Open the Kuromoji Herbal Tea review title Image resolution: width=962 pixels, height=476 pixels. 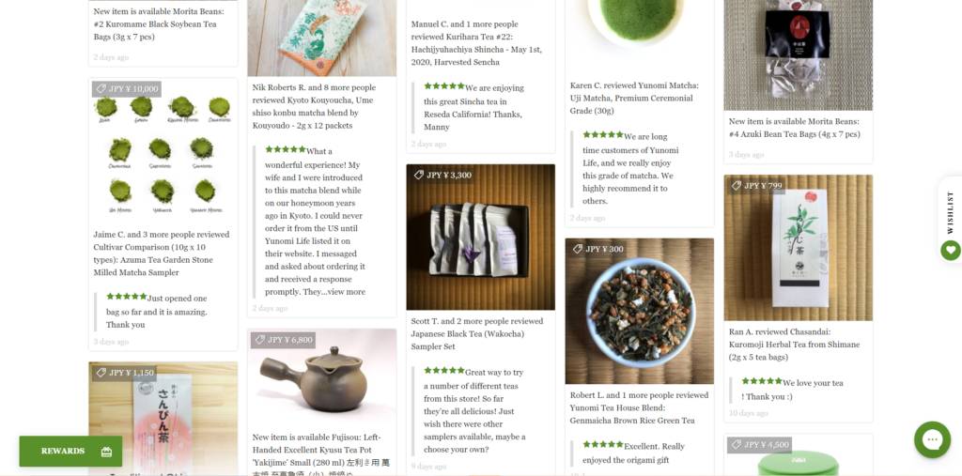click(795, 345)
